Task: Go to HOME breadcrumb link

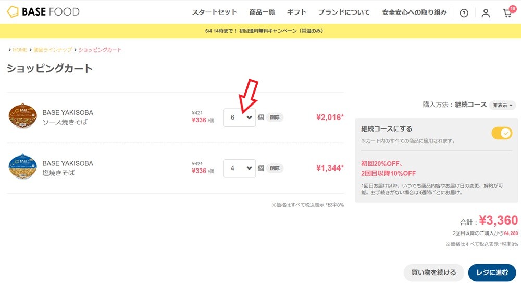Action: point(20,50)
